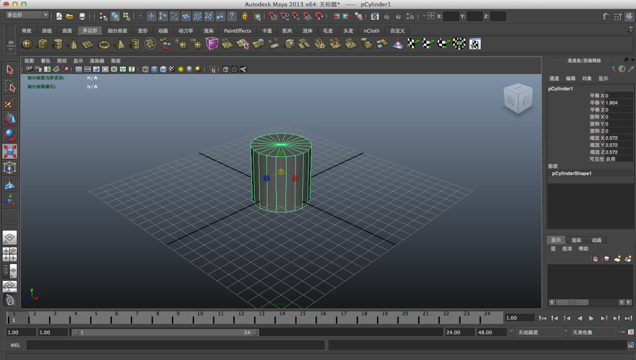The width and height of the screenshot is (636, 360).
Task: Choose the Lasso select tool
Action: coord(10,86)
